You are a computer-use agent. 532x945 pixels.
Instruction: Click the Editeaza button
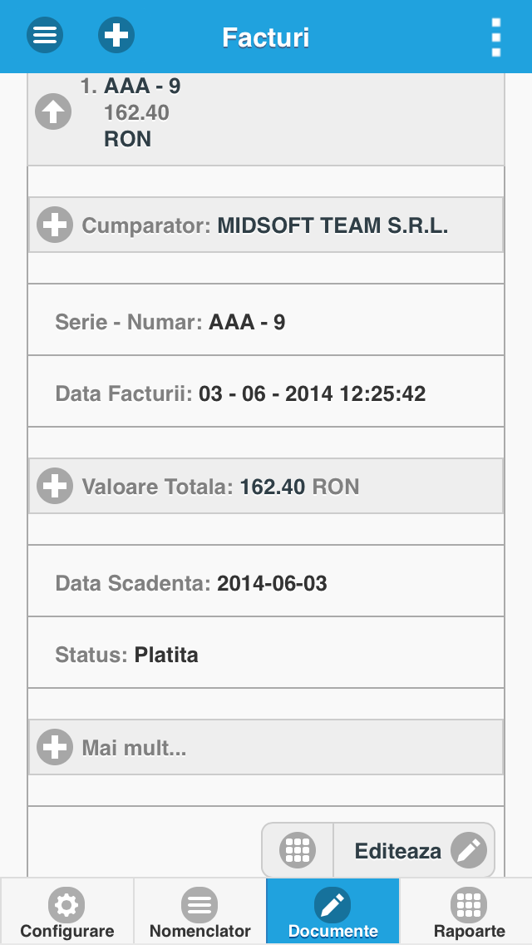pos(414,850)
